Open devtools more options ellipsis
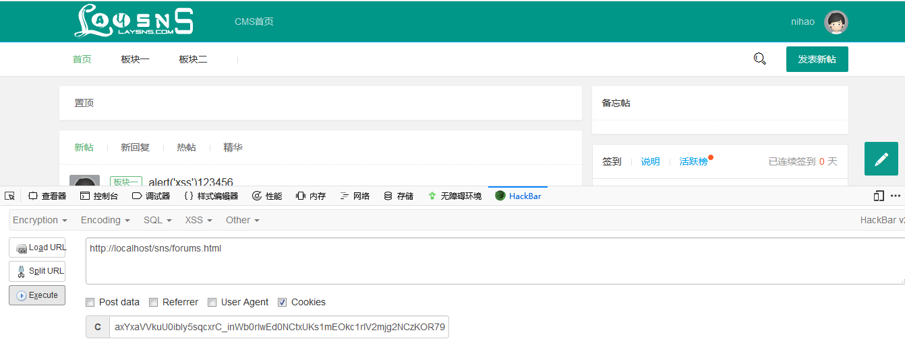 (896, 196)
